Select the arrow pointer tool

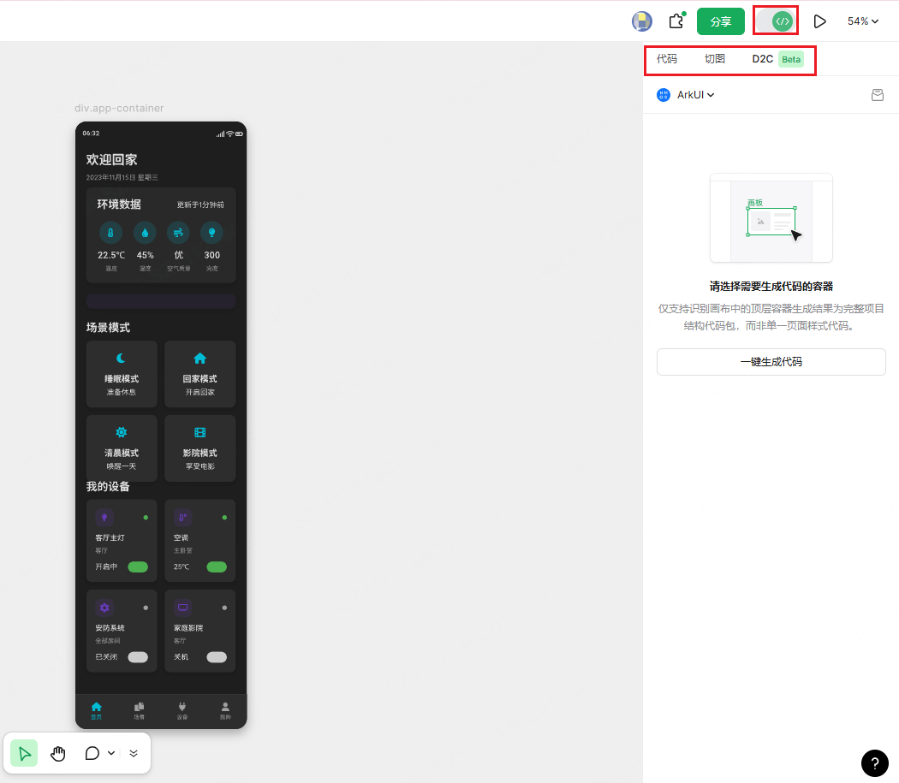[24, 753]
